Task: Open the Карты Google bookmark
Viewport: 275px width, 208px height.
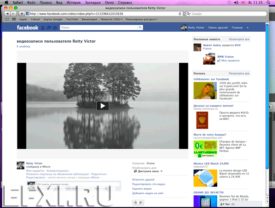Action: pyautogui.click(x=53, y=19)
